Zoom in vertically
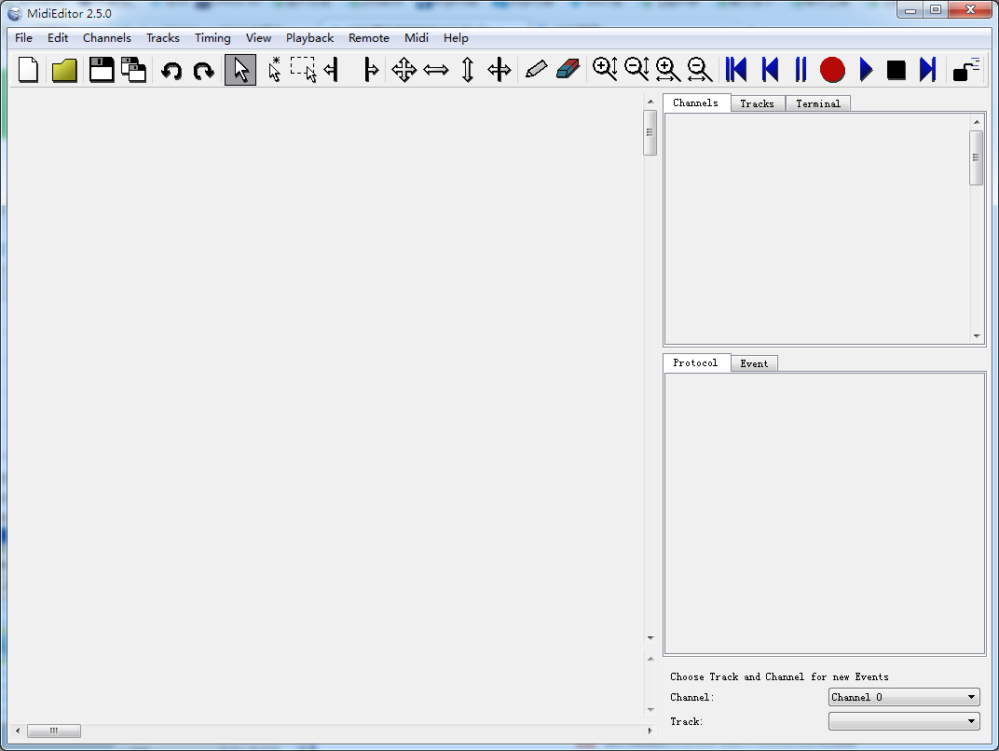The image size is (999, 751). (x=605, y=69)
